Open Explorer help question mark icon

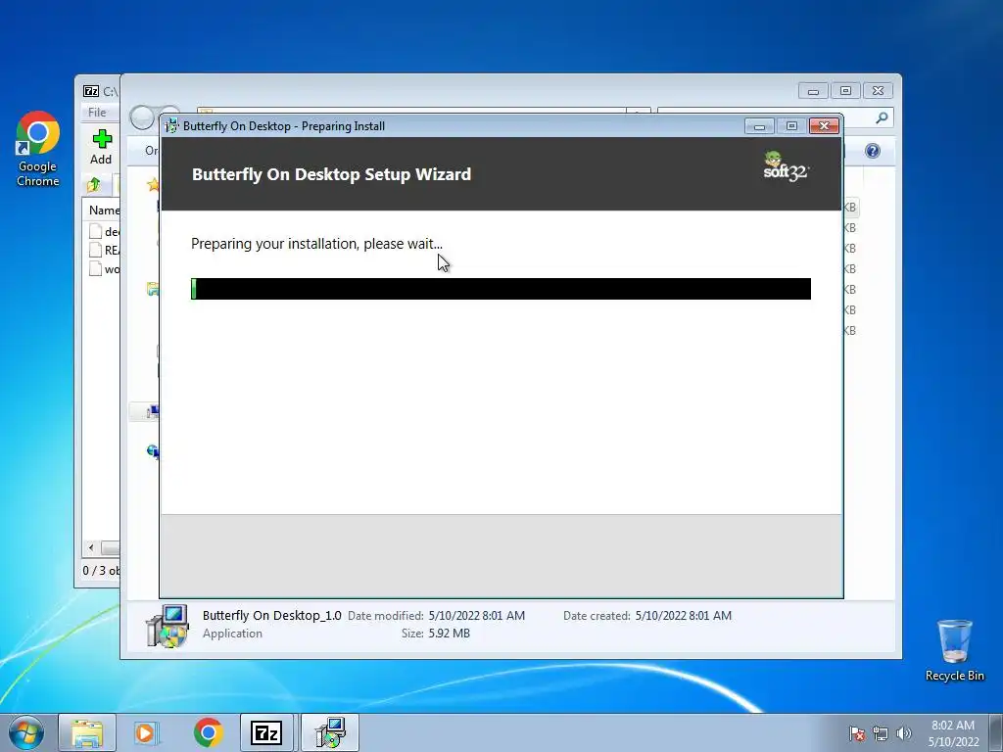coord(873,151)
